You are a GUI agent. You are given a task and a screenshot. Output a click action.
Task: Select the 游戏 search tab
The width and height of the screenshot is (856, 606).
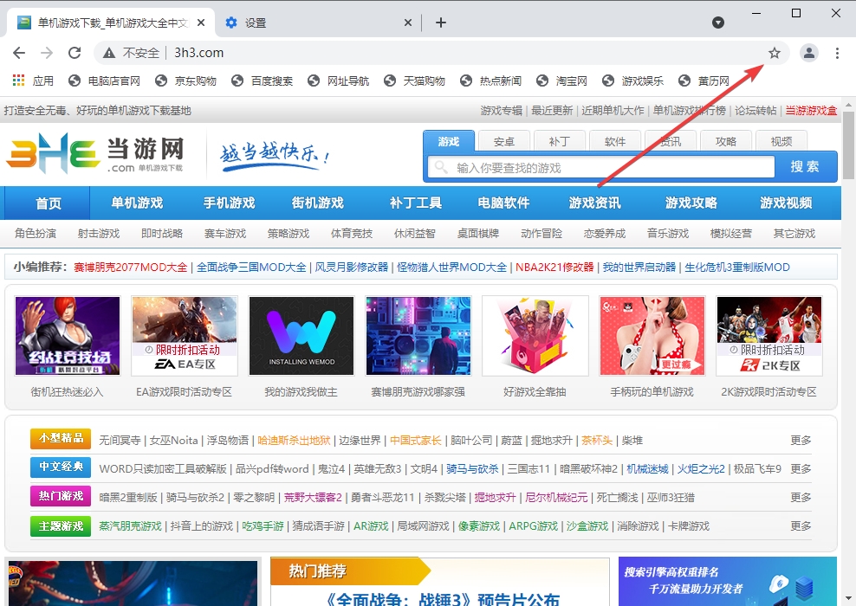coord(449,142)
